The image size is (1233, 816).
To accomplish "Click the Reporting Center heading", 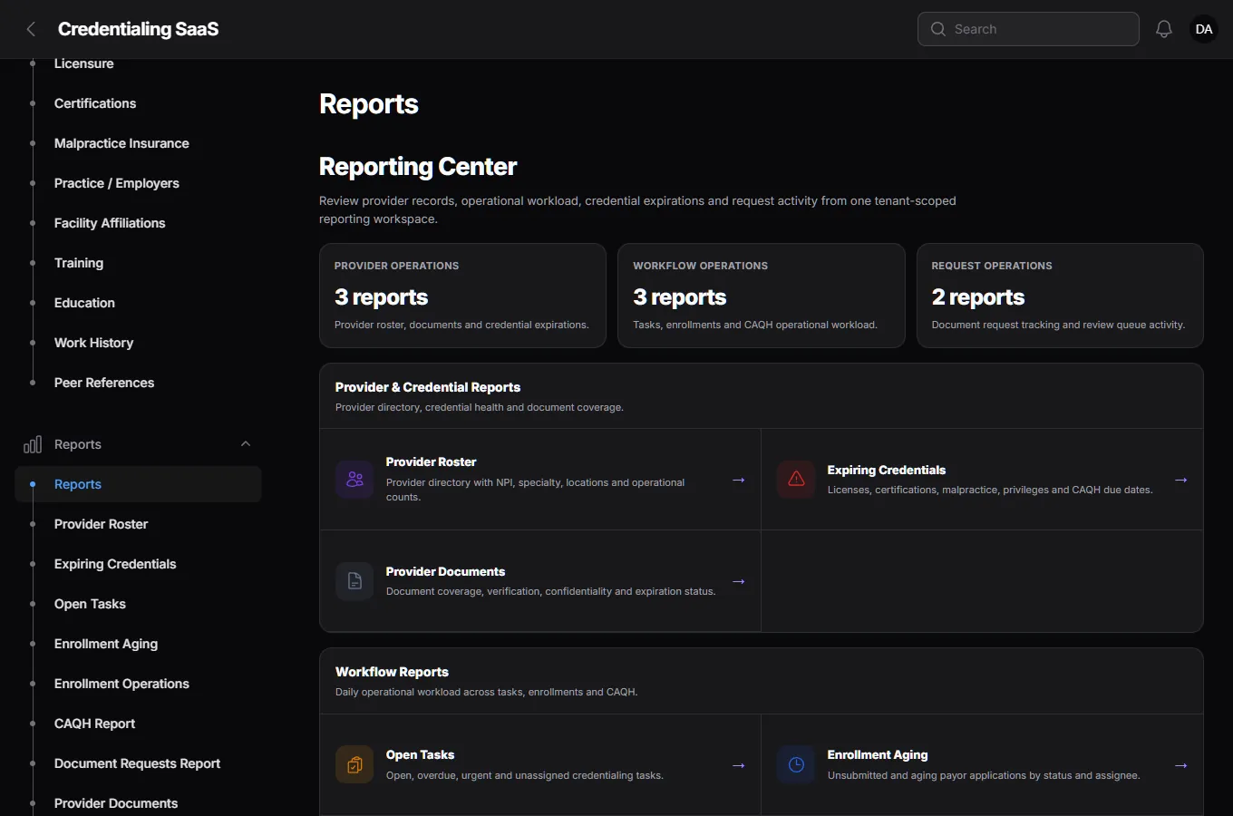I will point(418,167).
